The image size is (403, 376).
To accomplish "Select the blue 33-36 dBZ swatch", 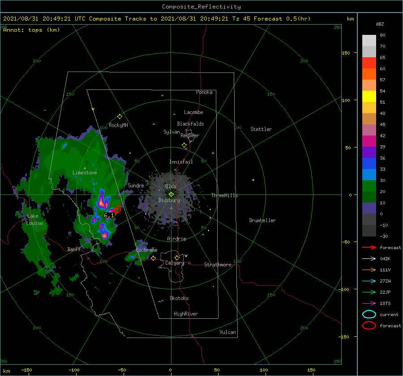I will click(x=369, y=164).
